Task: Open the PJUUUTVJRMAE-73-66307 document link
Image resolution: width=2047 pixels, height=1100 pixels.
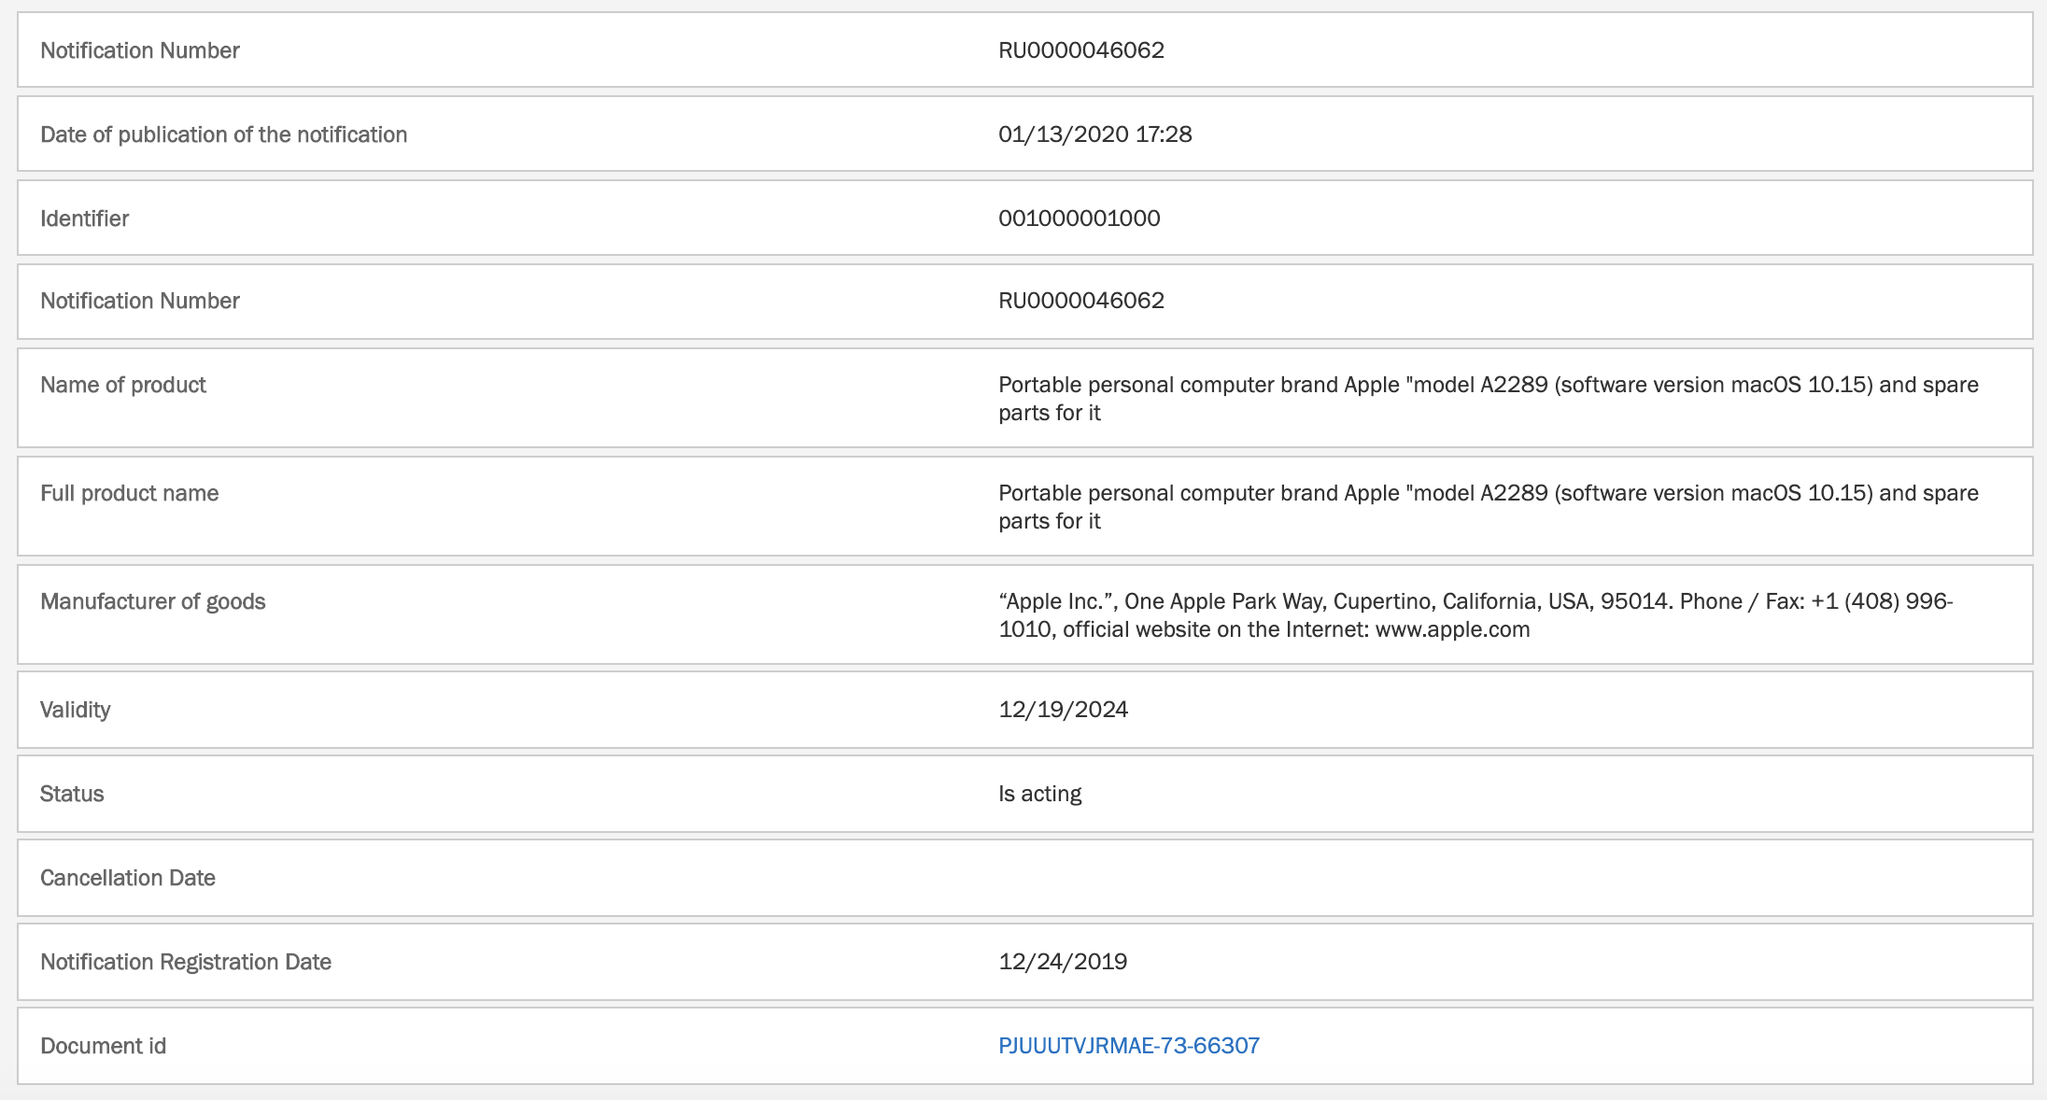Action: point(1128,1046)
